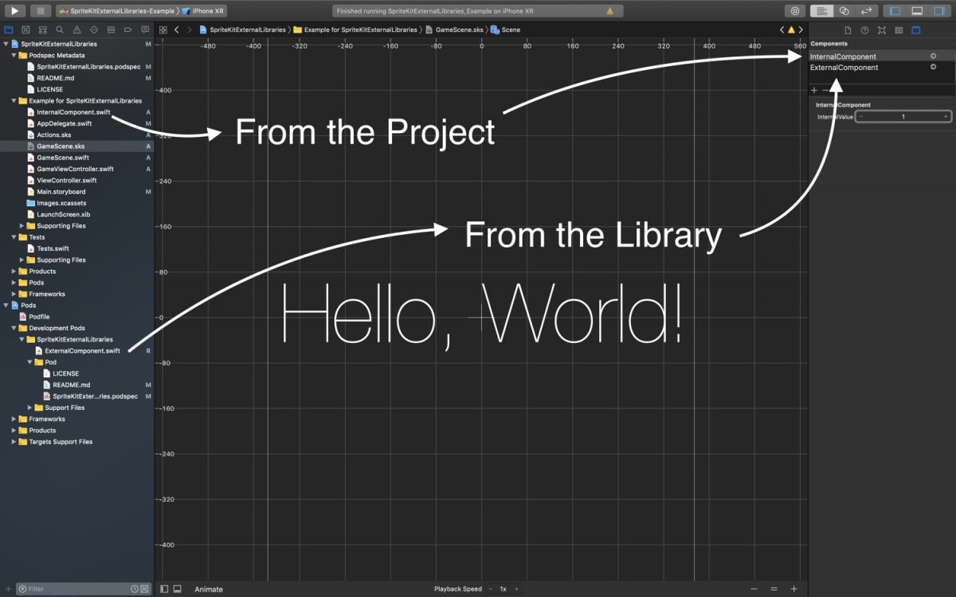This screenshot has width=956, height=597.
Task: Open the filter icon in the navigator filter bar
Action: click(23, 588)
